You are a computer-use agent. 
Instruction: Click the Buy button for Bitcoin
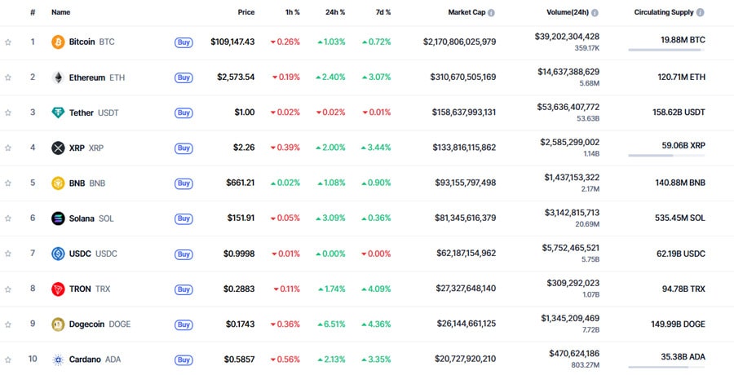tap(183, 42)
